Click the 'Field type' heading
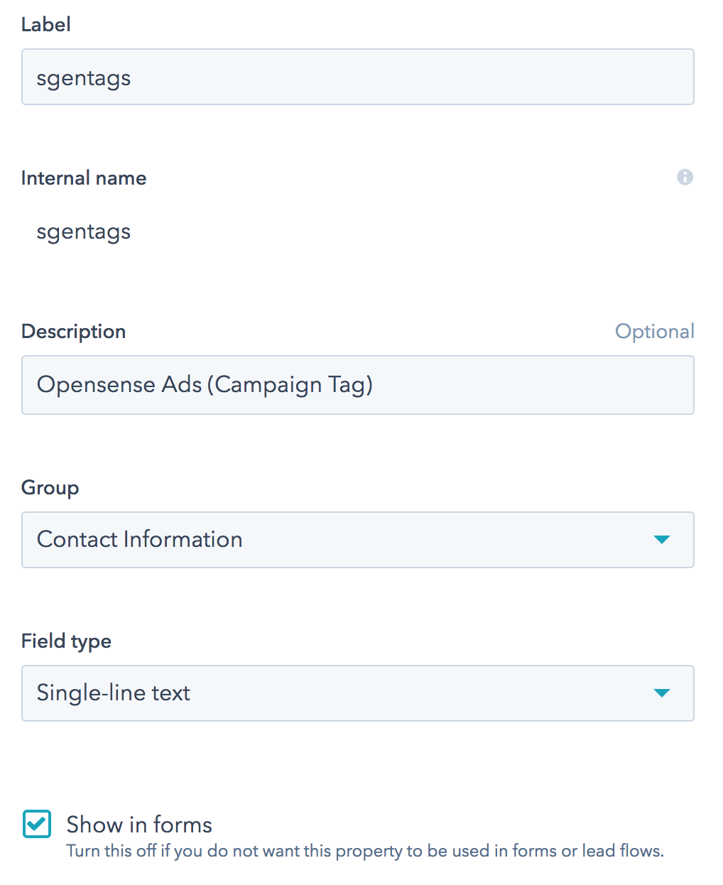The width and height of the screenshot is (723, 885). pyautogui.click(x=67, y=641)
